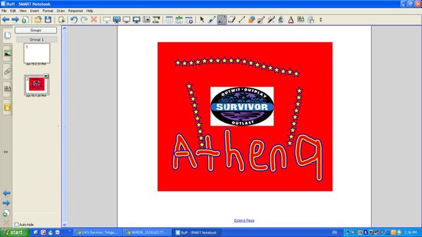Open the Format menu

(47, 11)
